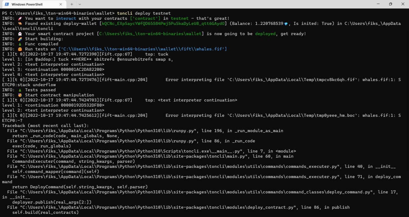Click 'line 196, in _run_module_as_main' text
This screenshot has height=217, width=409.
coord(242,131)
